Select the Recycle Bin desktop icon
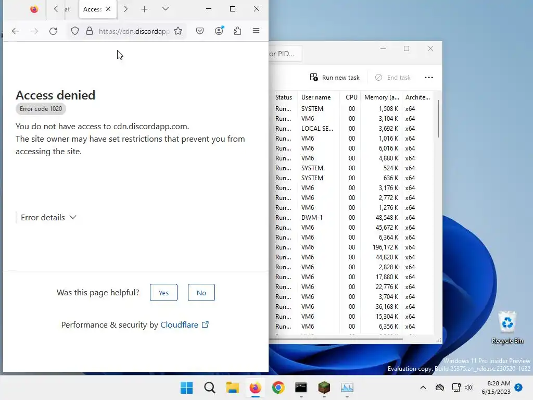This screenshot has width=533, height=400. [x=507, y=328]
